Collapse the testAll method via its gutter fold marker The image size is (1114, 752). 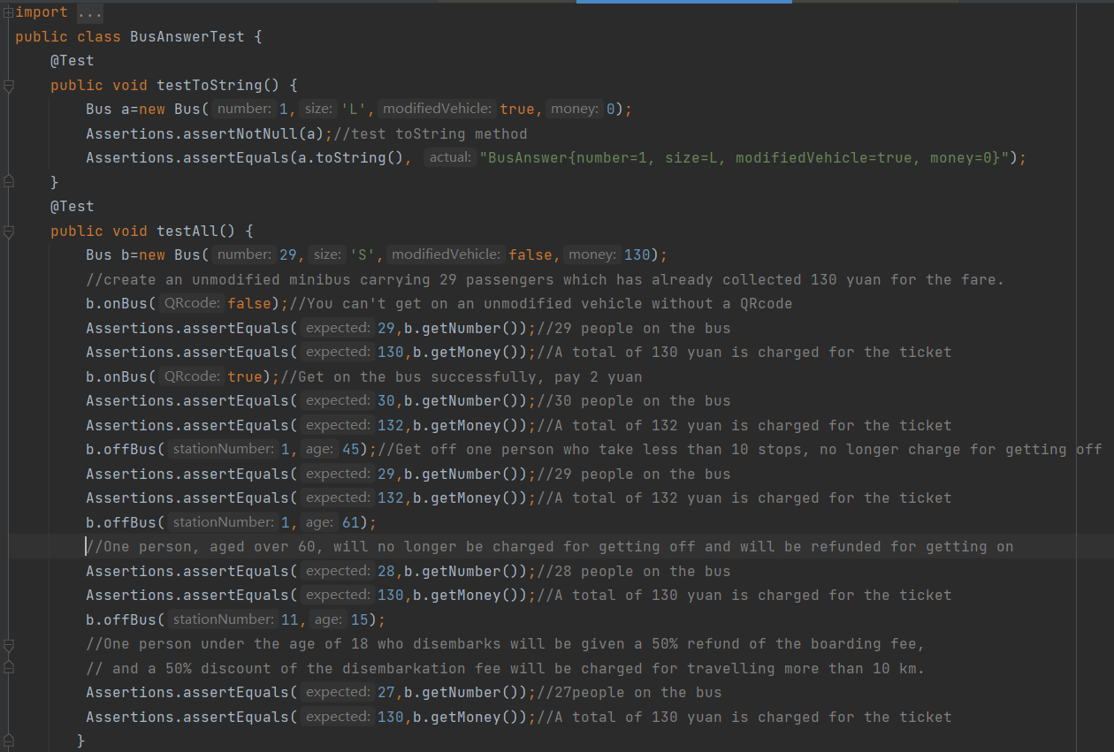click(x=8, y=232)
